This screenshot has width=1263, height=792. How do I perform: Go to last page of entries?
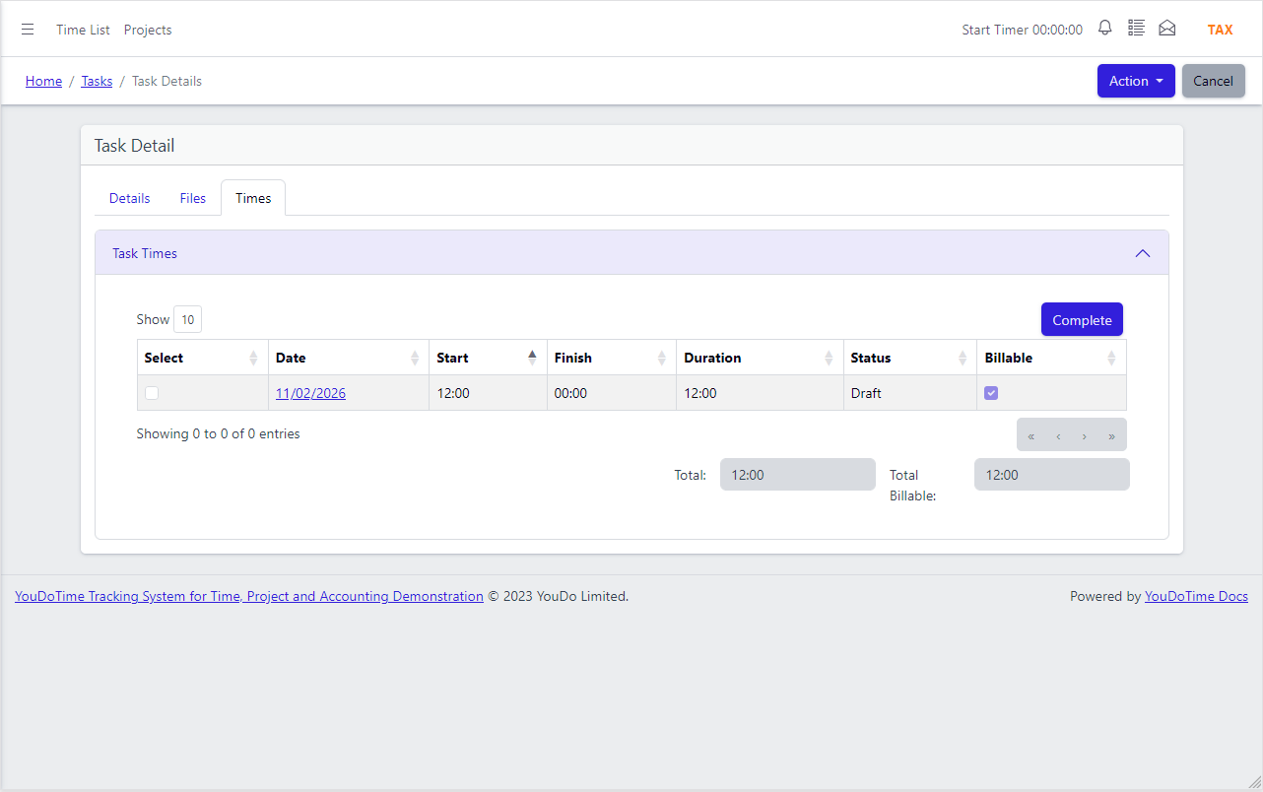tap(1112, 435)
